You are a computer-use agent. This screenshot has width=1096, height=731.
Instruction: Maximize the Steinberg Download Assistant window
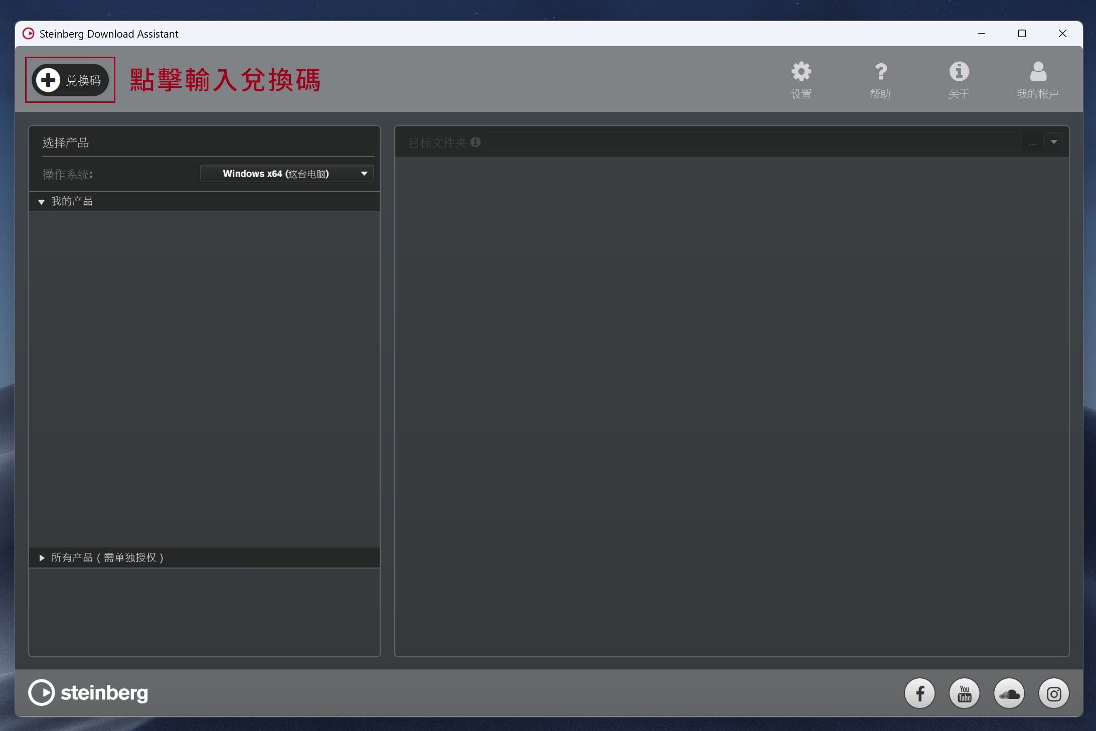click(1022, 34)
